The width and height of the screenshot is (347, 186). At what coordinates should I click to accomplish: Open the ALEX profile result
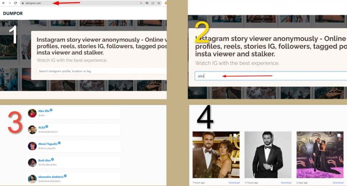coord(42,127)
